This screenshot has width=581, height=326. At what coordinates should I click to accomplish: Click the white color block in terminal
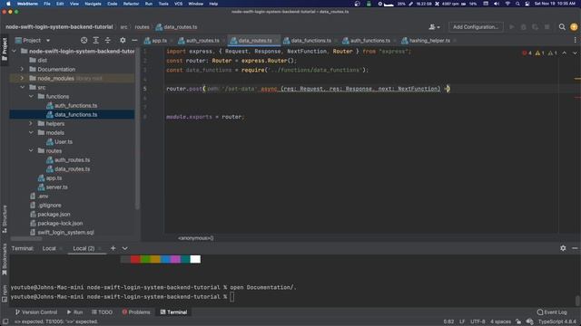pos(195,259)
